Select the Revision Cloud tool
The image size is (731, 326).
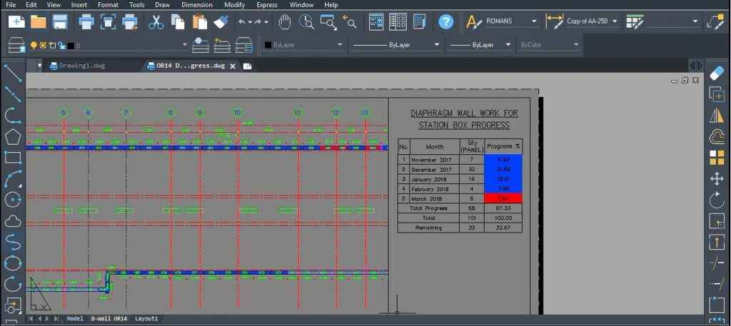12,220
